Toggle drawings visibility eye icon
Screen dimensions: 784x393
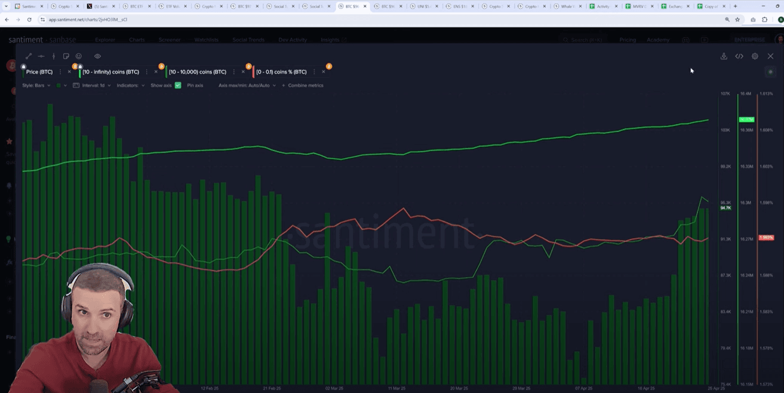(97, 56)
